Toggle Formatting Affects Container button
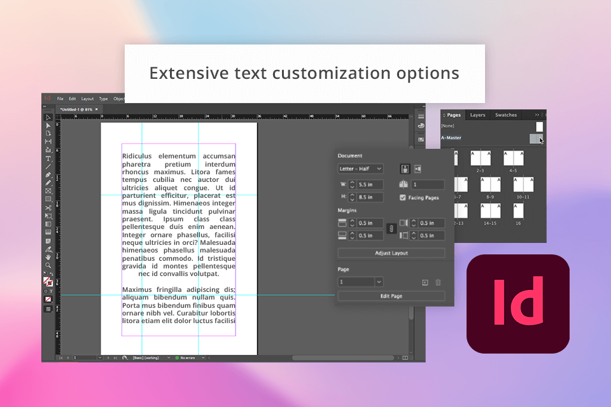This screenshot has height=407, width=611. point(45,291)
